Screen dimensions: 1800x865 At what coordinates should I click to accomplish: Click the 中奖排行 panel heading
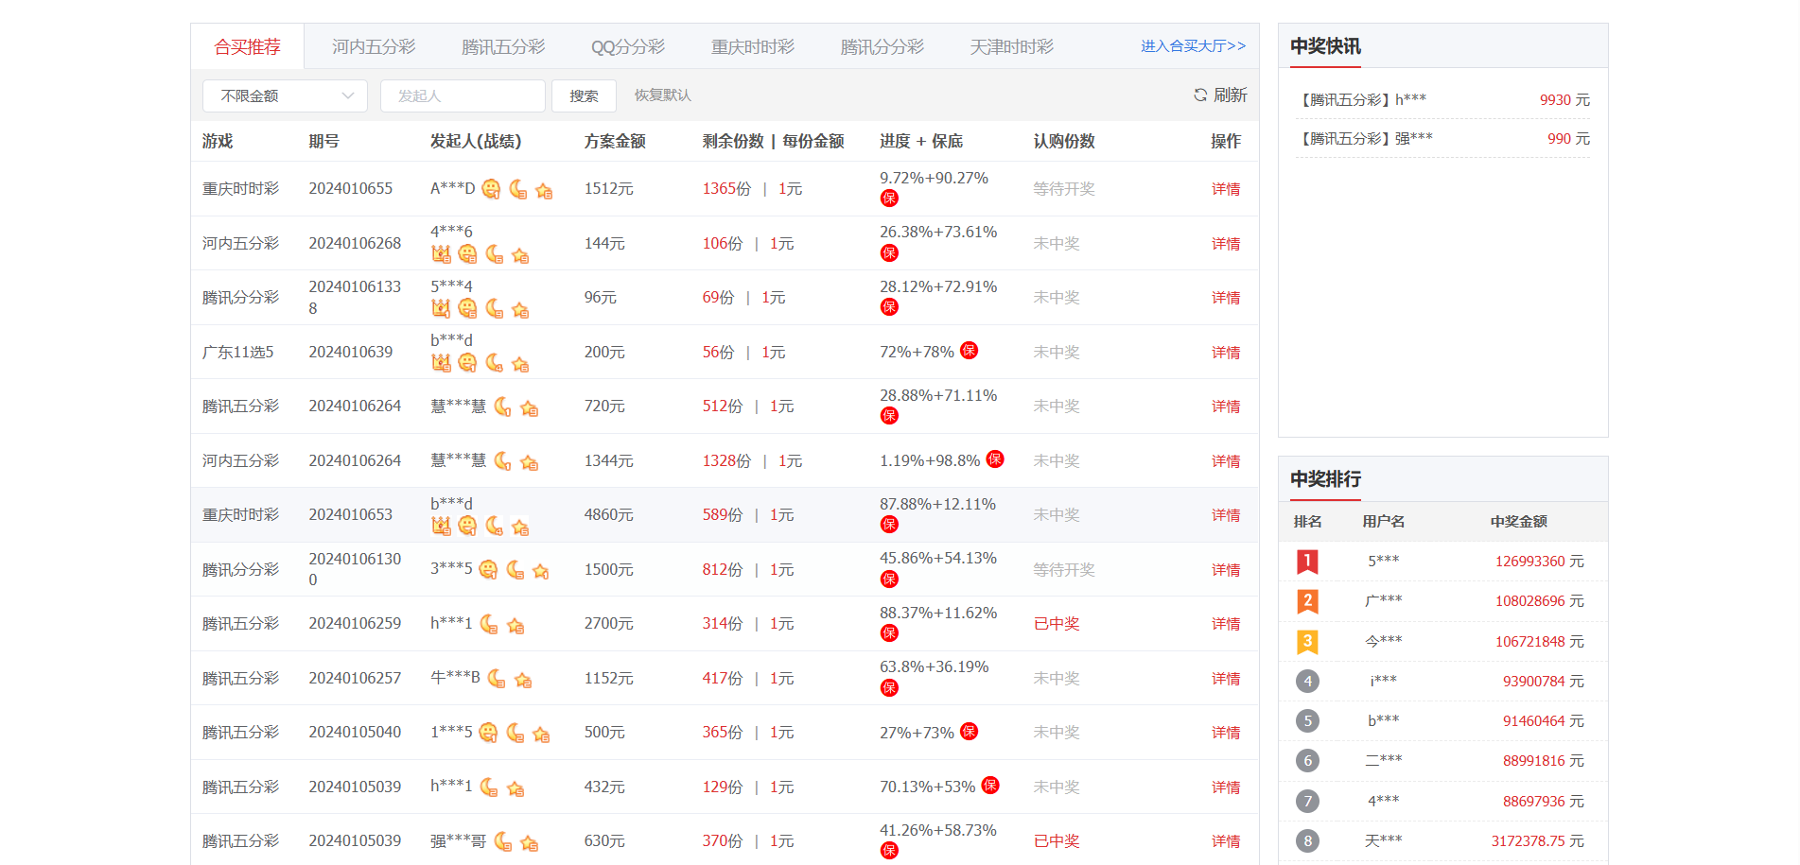[x=1326, y=479]
